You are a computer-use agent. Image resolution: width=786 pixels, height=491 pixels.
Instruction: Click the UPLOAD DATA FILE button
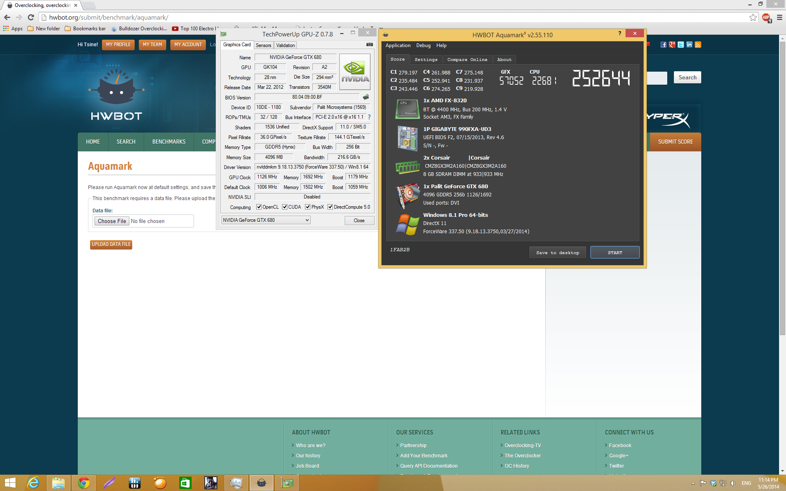click(111, 244)
